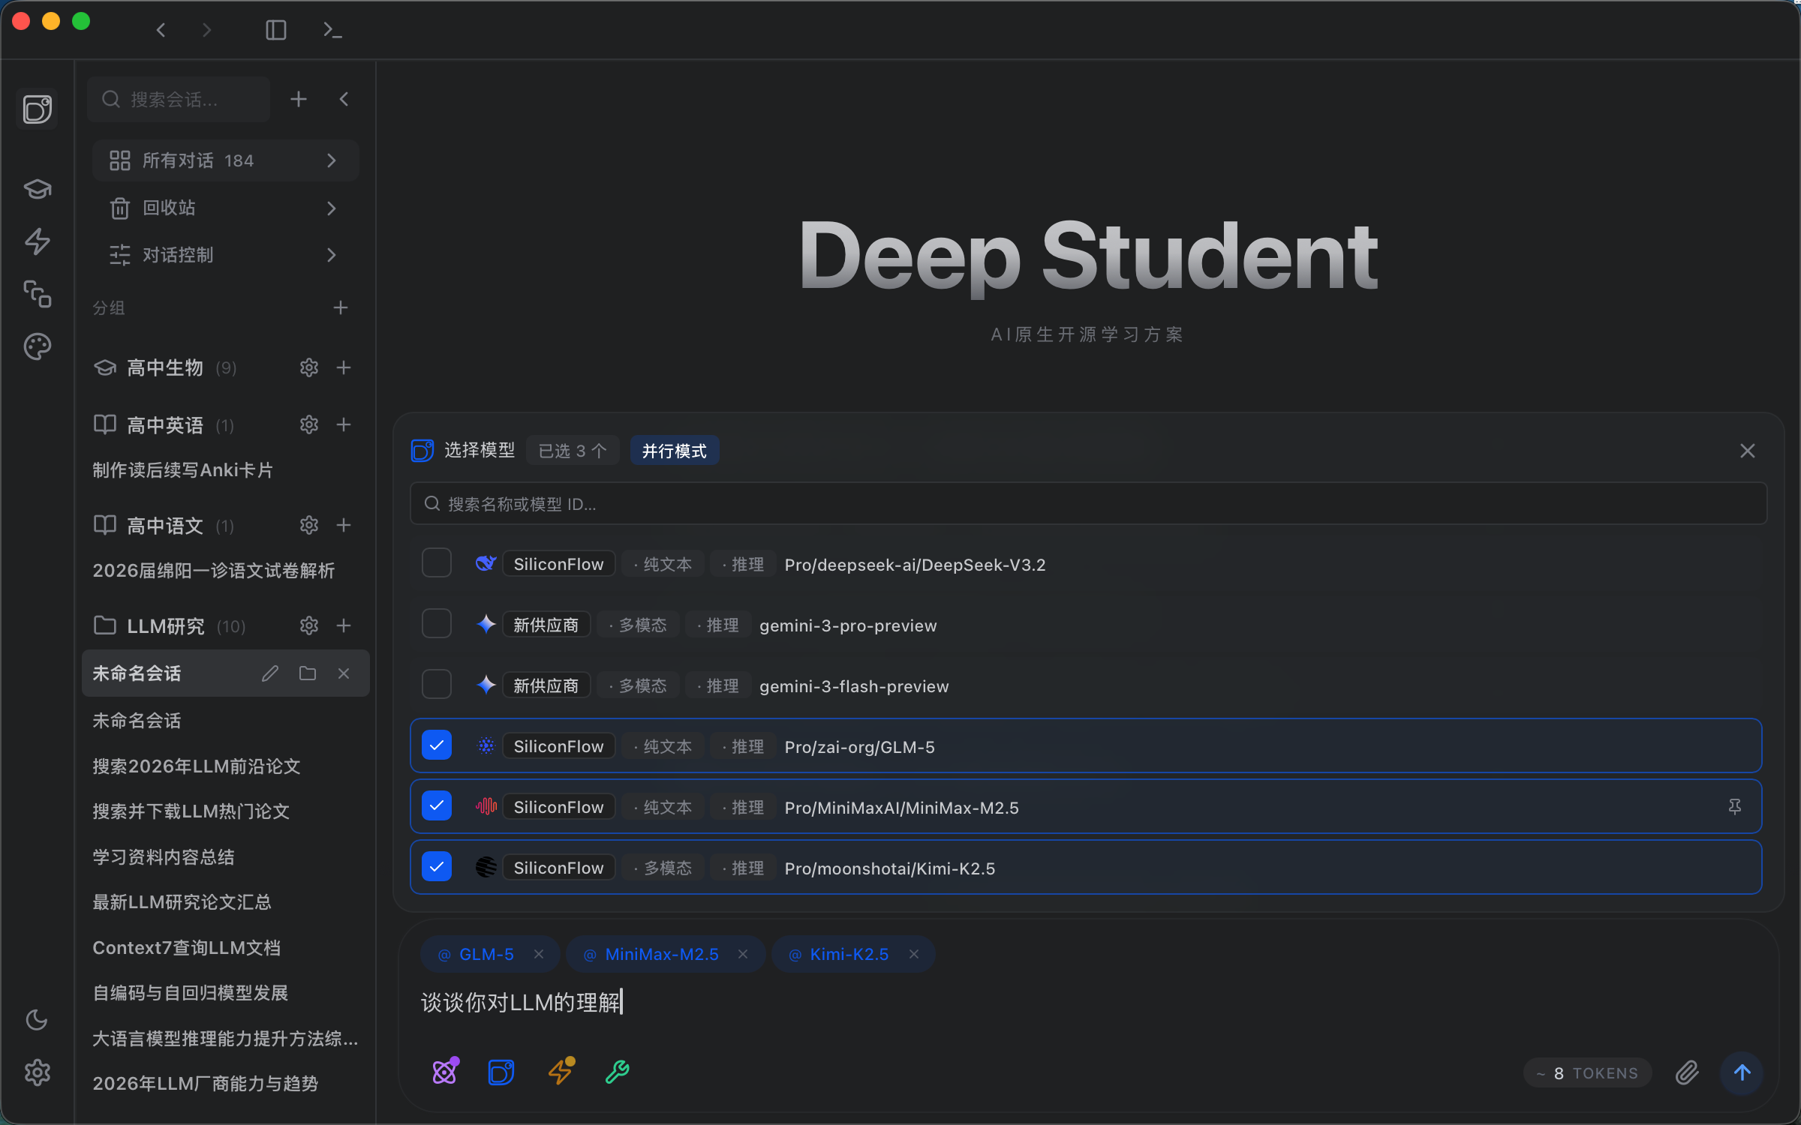This screenshot has width=1801, height=1125.
Task: Attach a file with the paperclip icon
Action: coord(1687,1072)
